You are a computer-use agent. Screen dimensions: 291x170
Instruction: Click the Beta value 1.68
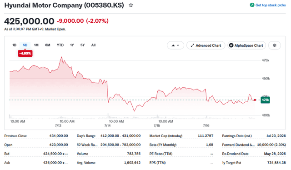[210, 145]
